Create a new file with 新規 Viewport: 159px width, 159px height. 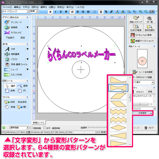(x=10, y=107)
